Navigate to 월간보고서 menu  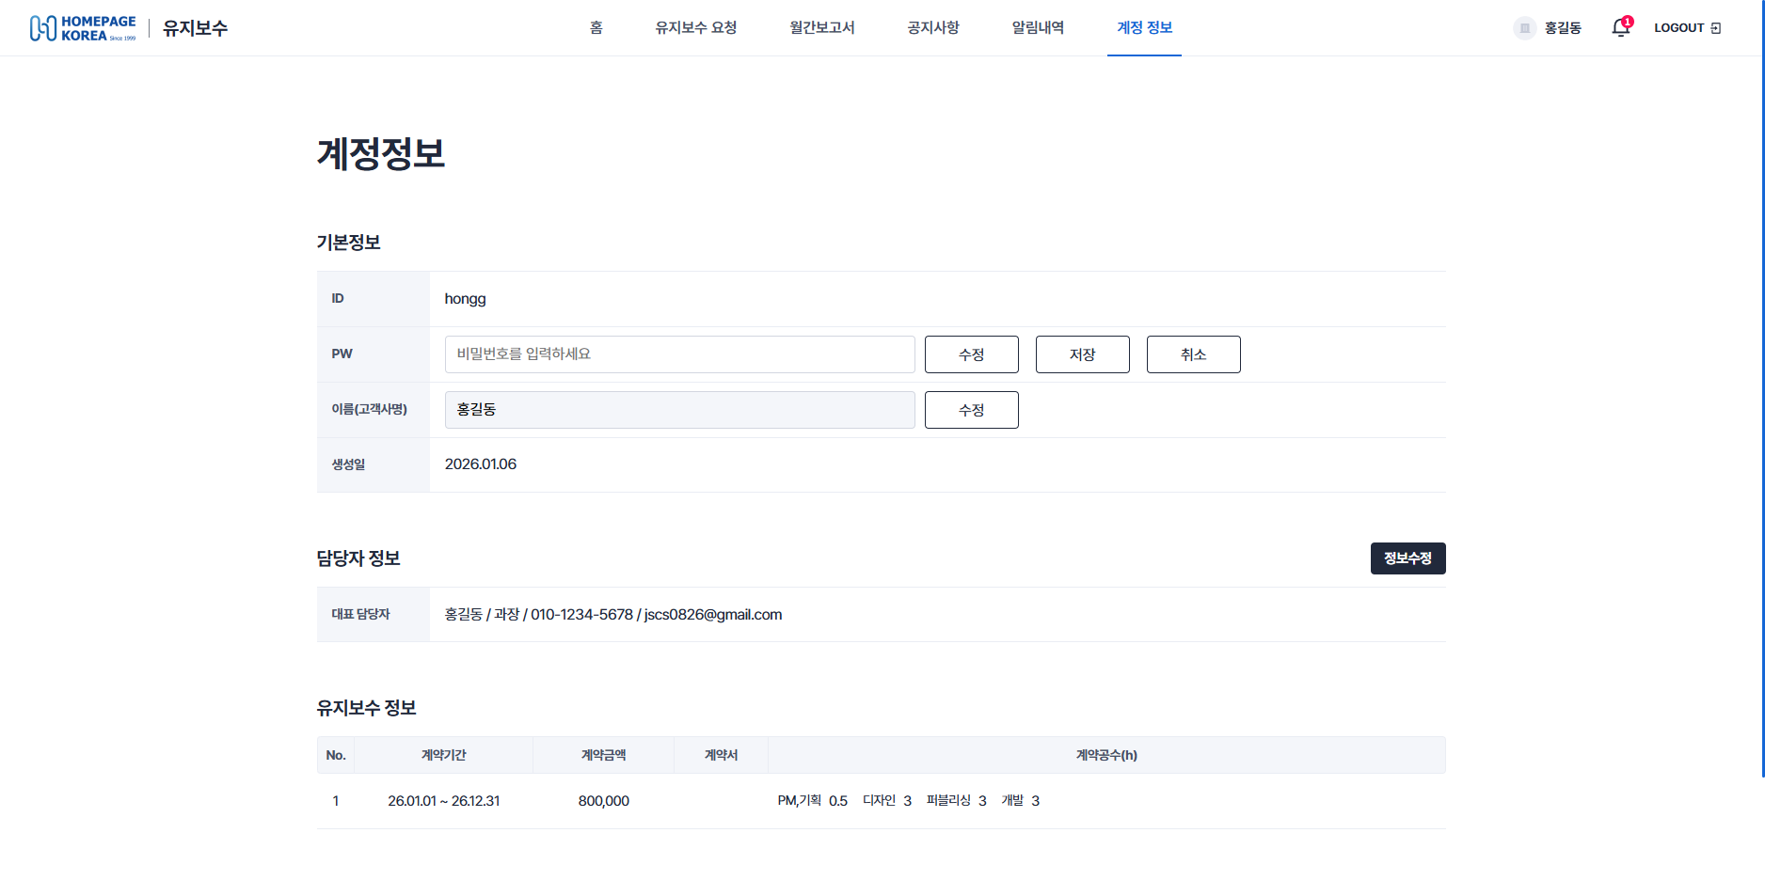821,28
